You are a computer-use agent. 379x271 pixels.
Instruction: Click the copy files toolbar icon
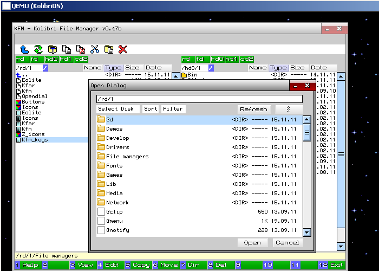67,49
